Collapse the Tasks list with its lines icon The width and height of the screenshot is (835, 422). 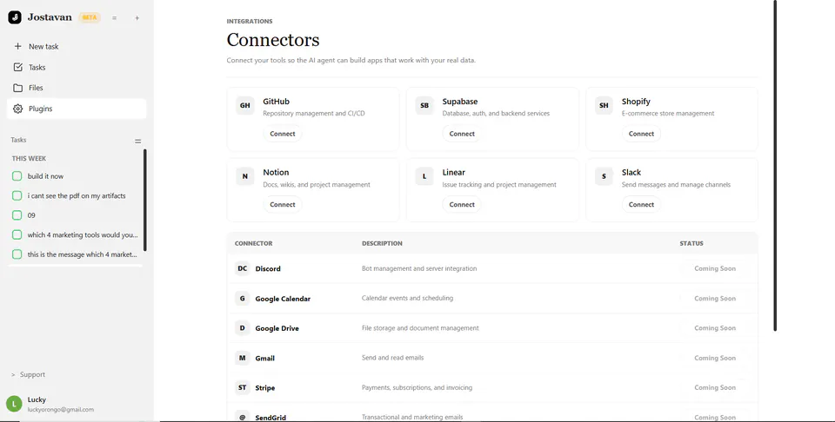138,142
